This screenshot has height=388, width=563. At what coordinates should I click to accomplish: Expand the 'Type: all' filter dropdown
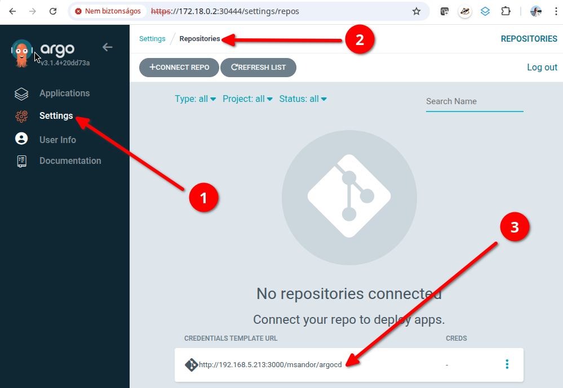coord(196,99)
